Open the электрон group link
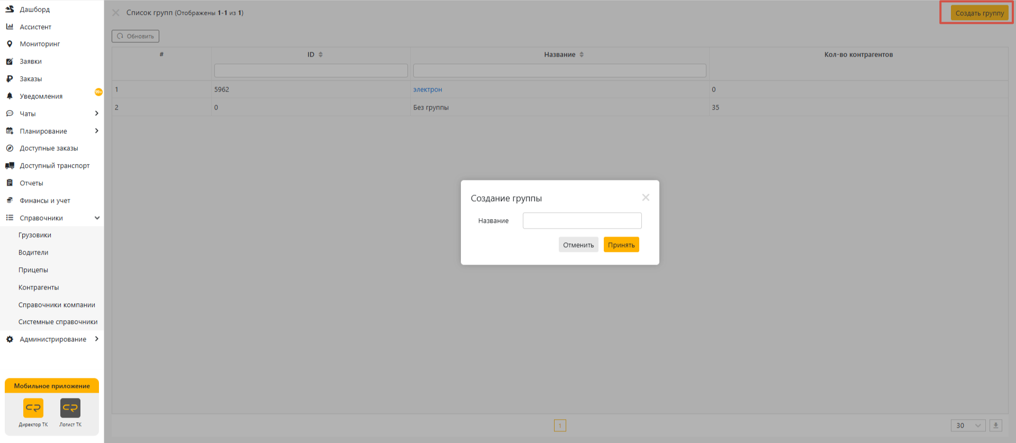The width and height of the screenshot is (1016, 443). [428, 89]
